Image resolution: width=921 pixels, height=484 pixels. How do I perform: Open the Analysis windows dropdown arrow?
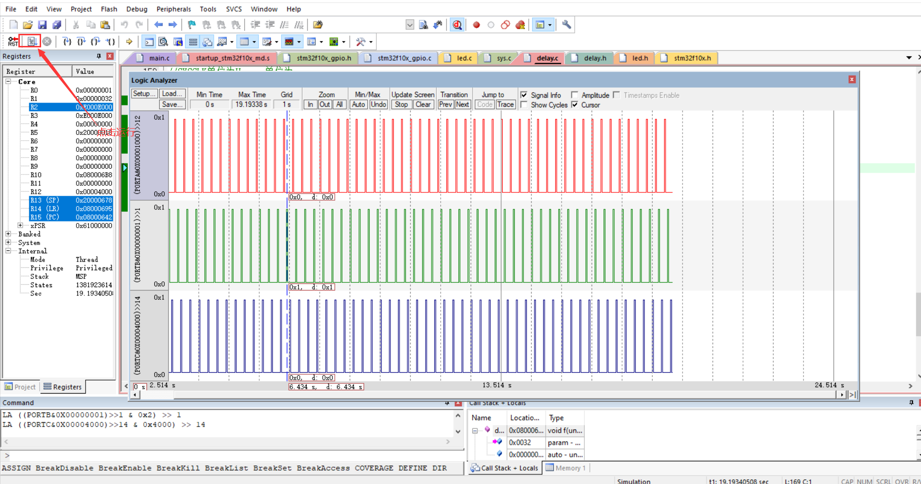pyautogui.click(x=299, y=42)
